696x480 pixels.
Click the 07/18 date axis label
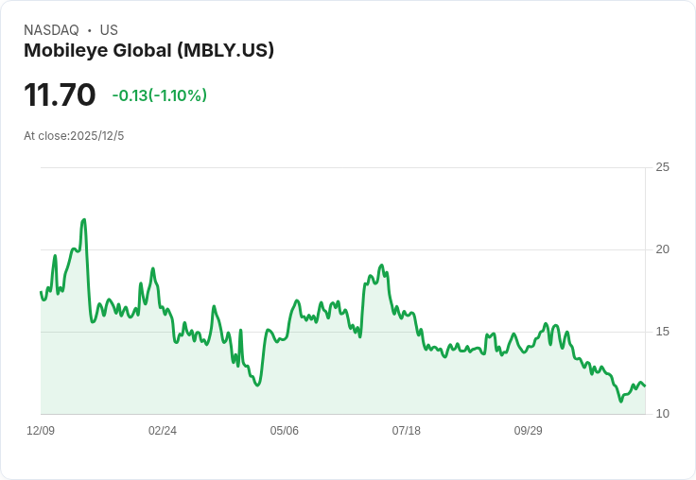[x=406, y=431]
